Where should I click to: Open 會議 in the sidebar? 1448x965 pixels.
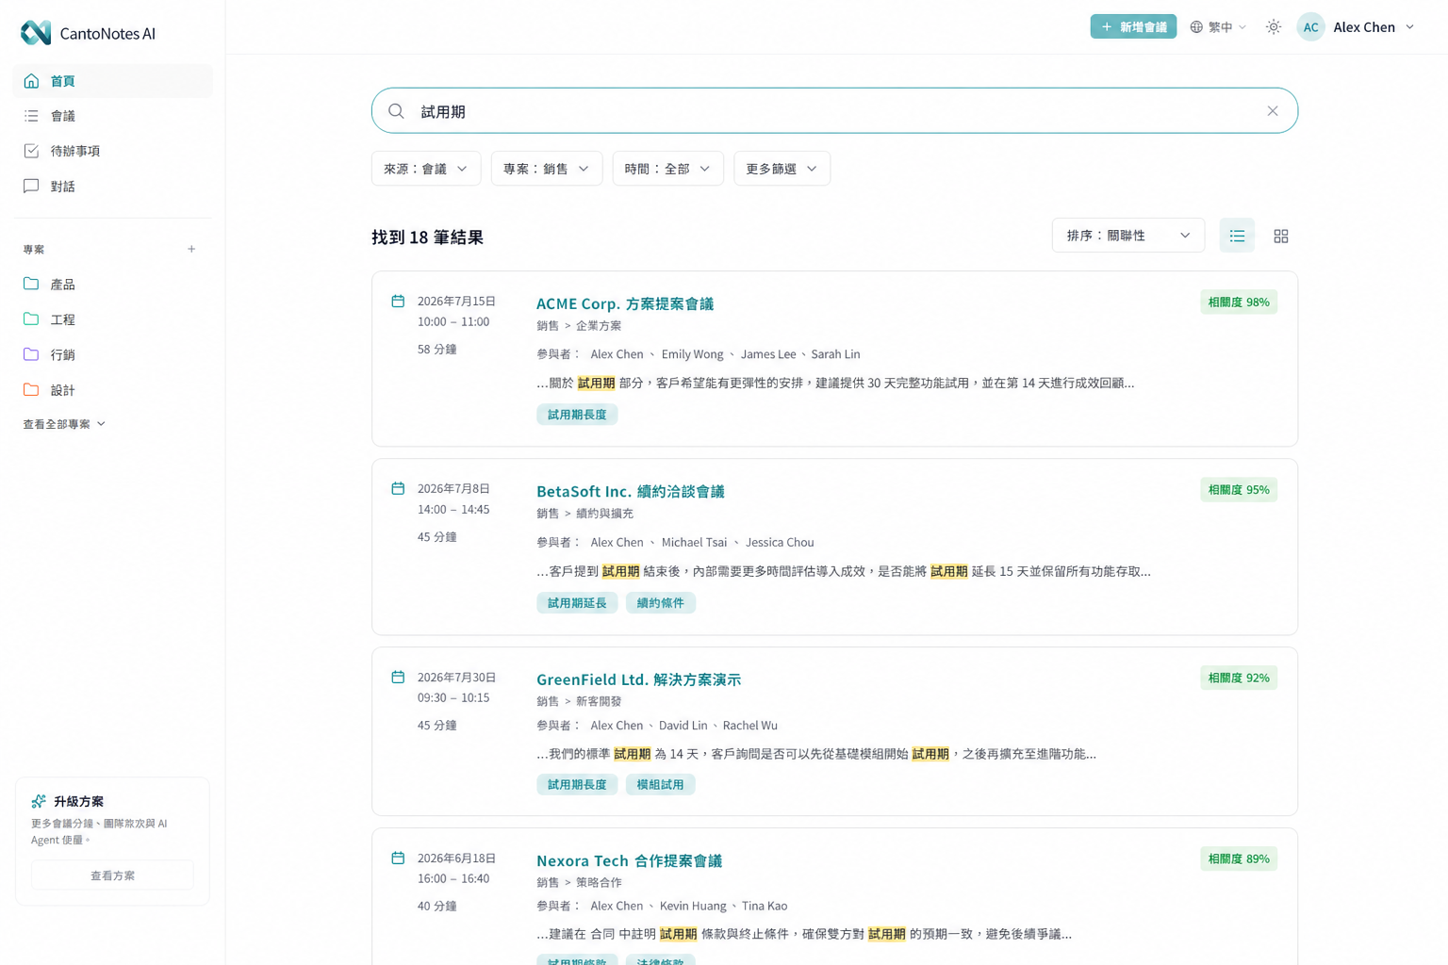tap(112, 116)
